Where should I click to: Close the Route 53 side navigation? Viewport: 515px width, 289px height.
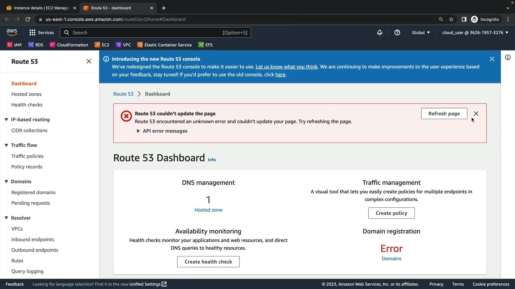[89, 61]
